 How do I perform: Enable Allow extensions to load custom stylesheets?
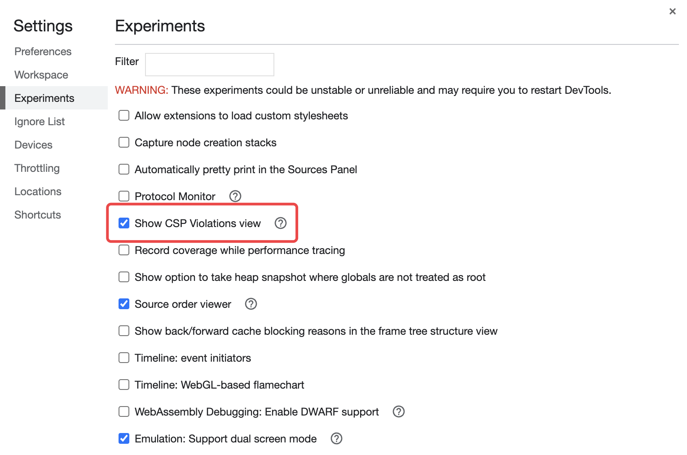pyautogui.click(x=124, y=116)
